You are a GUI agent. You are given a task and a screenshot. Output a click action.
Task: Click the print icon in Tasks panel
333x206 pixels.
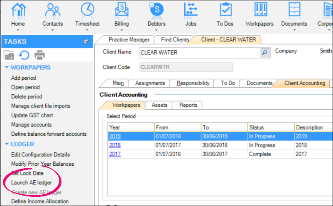tap(39, 55)
